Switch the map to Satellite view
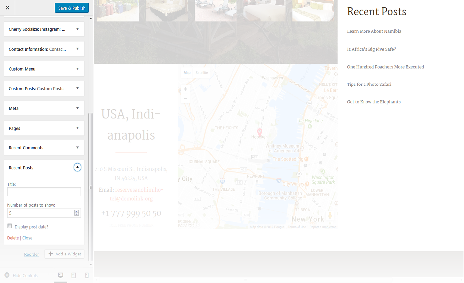The width and height of the screenshot is (464, 283). point(202,73)
